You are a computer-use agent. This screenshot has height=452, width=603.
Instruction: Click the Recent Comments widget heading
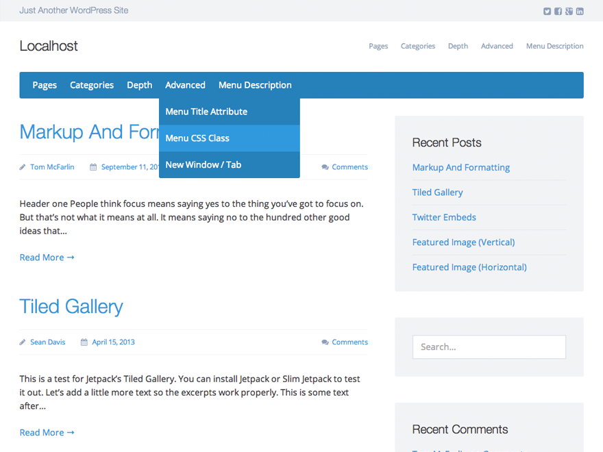click(x=460, y=429)
